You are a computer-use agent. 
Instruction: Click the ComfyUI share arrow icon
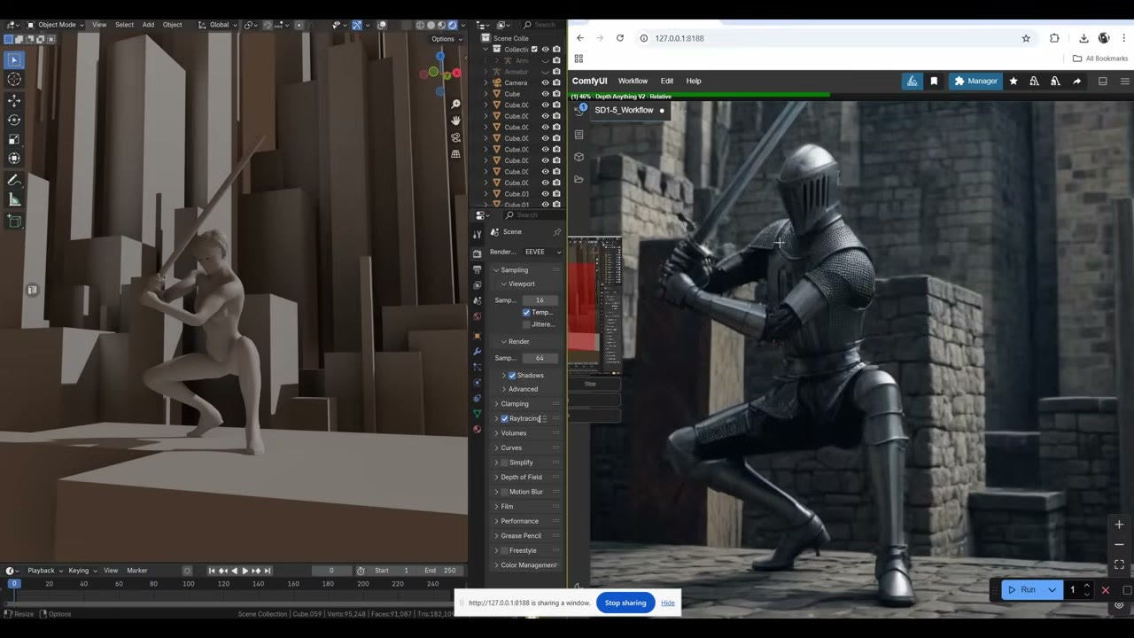(1076, 81)
